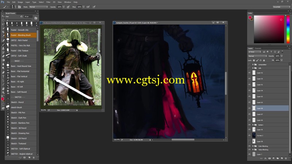Expand the Color Blocking group
The height and width of the screenshot is (164, 292).
(253, 146)
